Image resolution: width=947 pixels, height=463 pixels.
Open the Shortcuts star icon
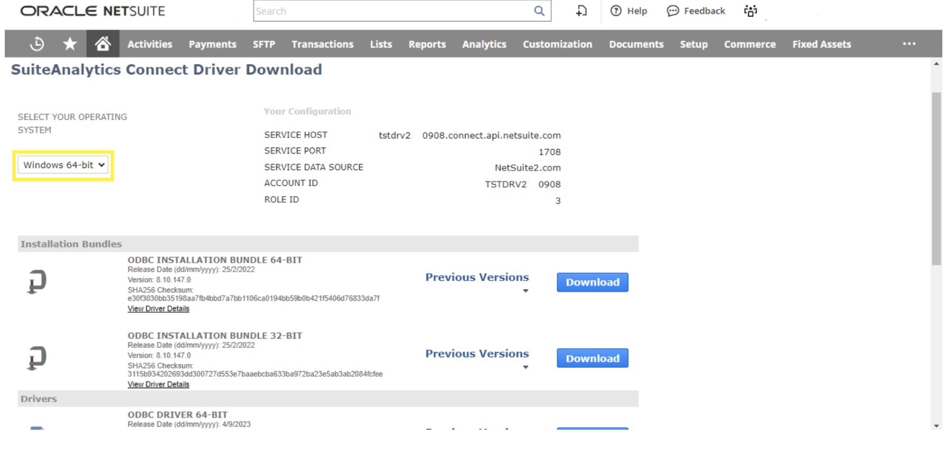tap(70, 44)
